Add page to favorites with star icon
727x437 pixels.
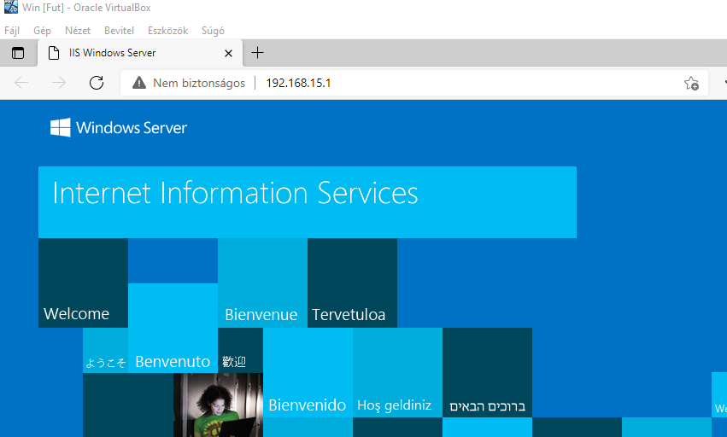pyautogui.click(x=691, y=83)
